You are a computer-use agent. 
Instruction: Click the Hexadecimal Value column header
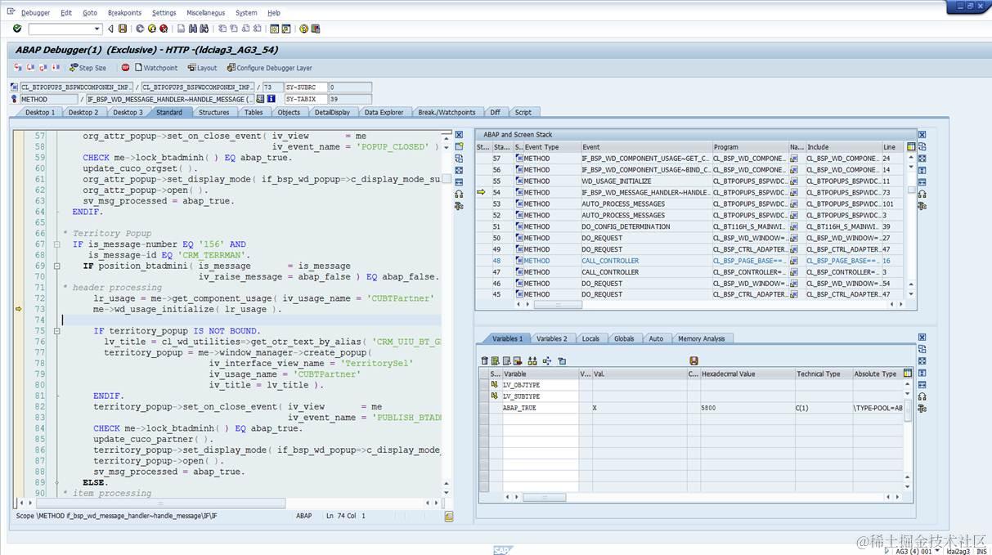pyautogui.click(x=747, y=374)
